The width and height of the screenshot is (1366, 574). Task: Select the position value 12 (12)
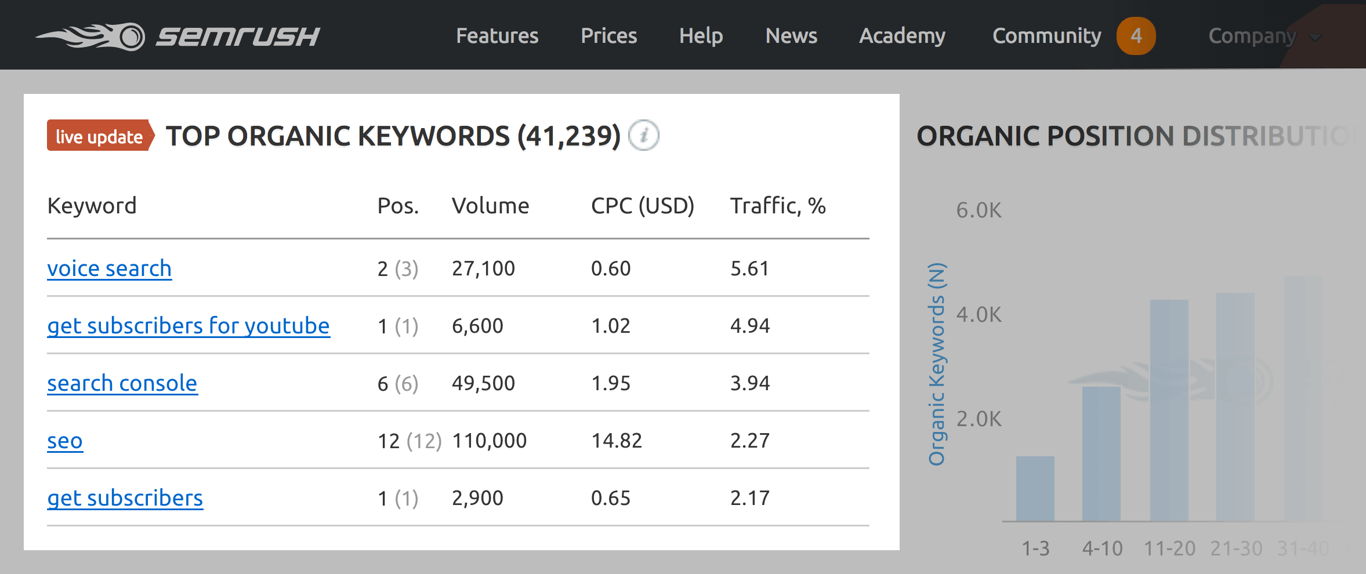click(410, 441)
